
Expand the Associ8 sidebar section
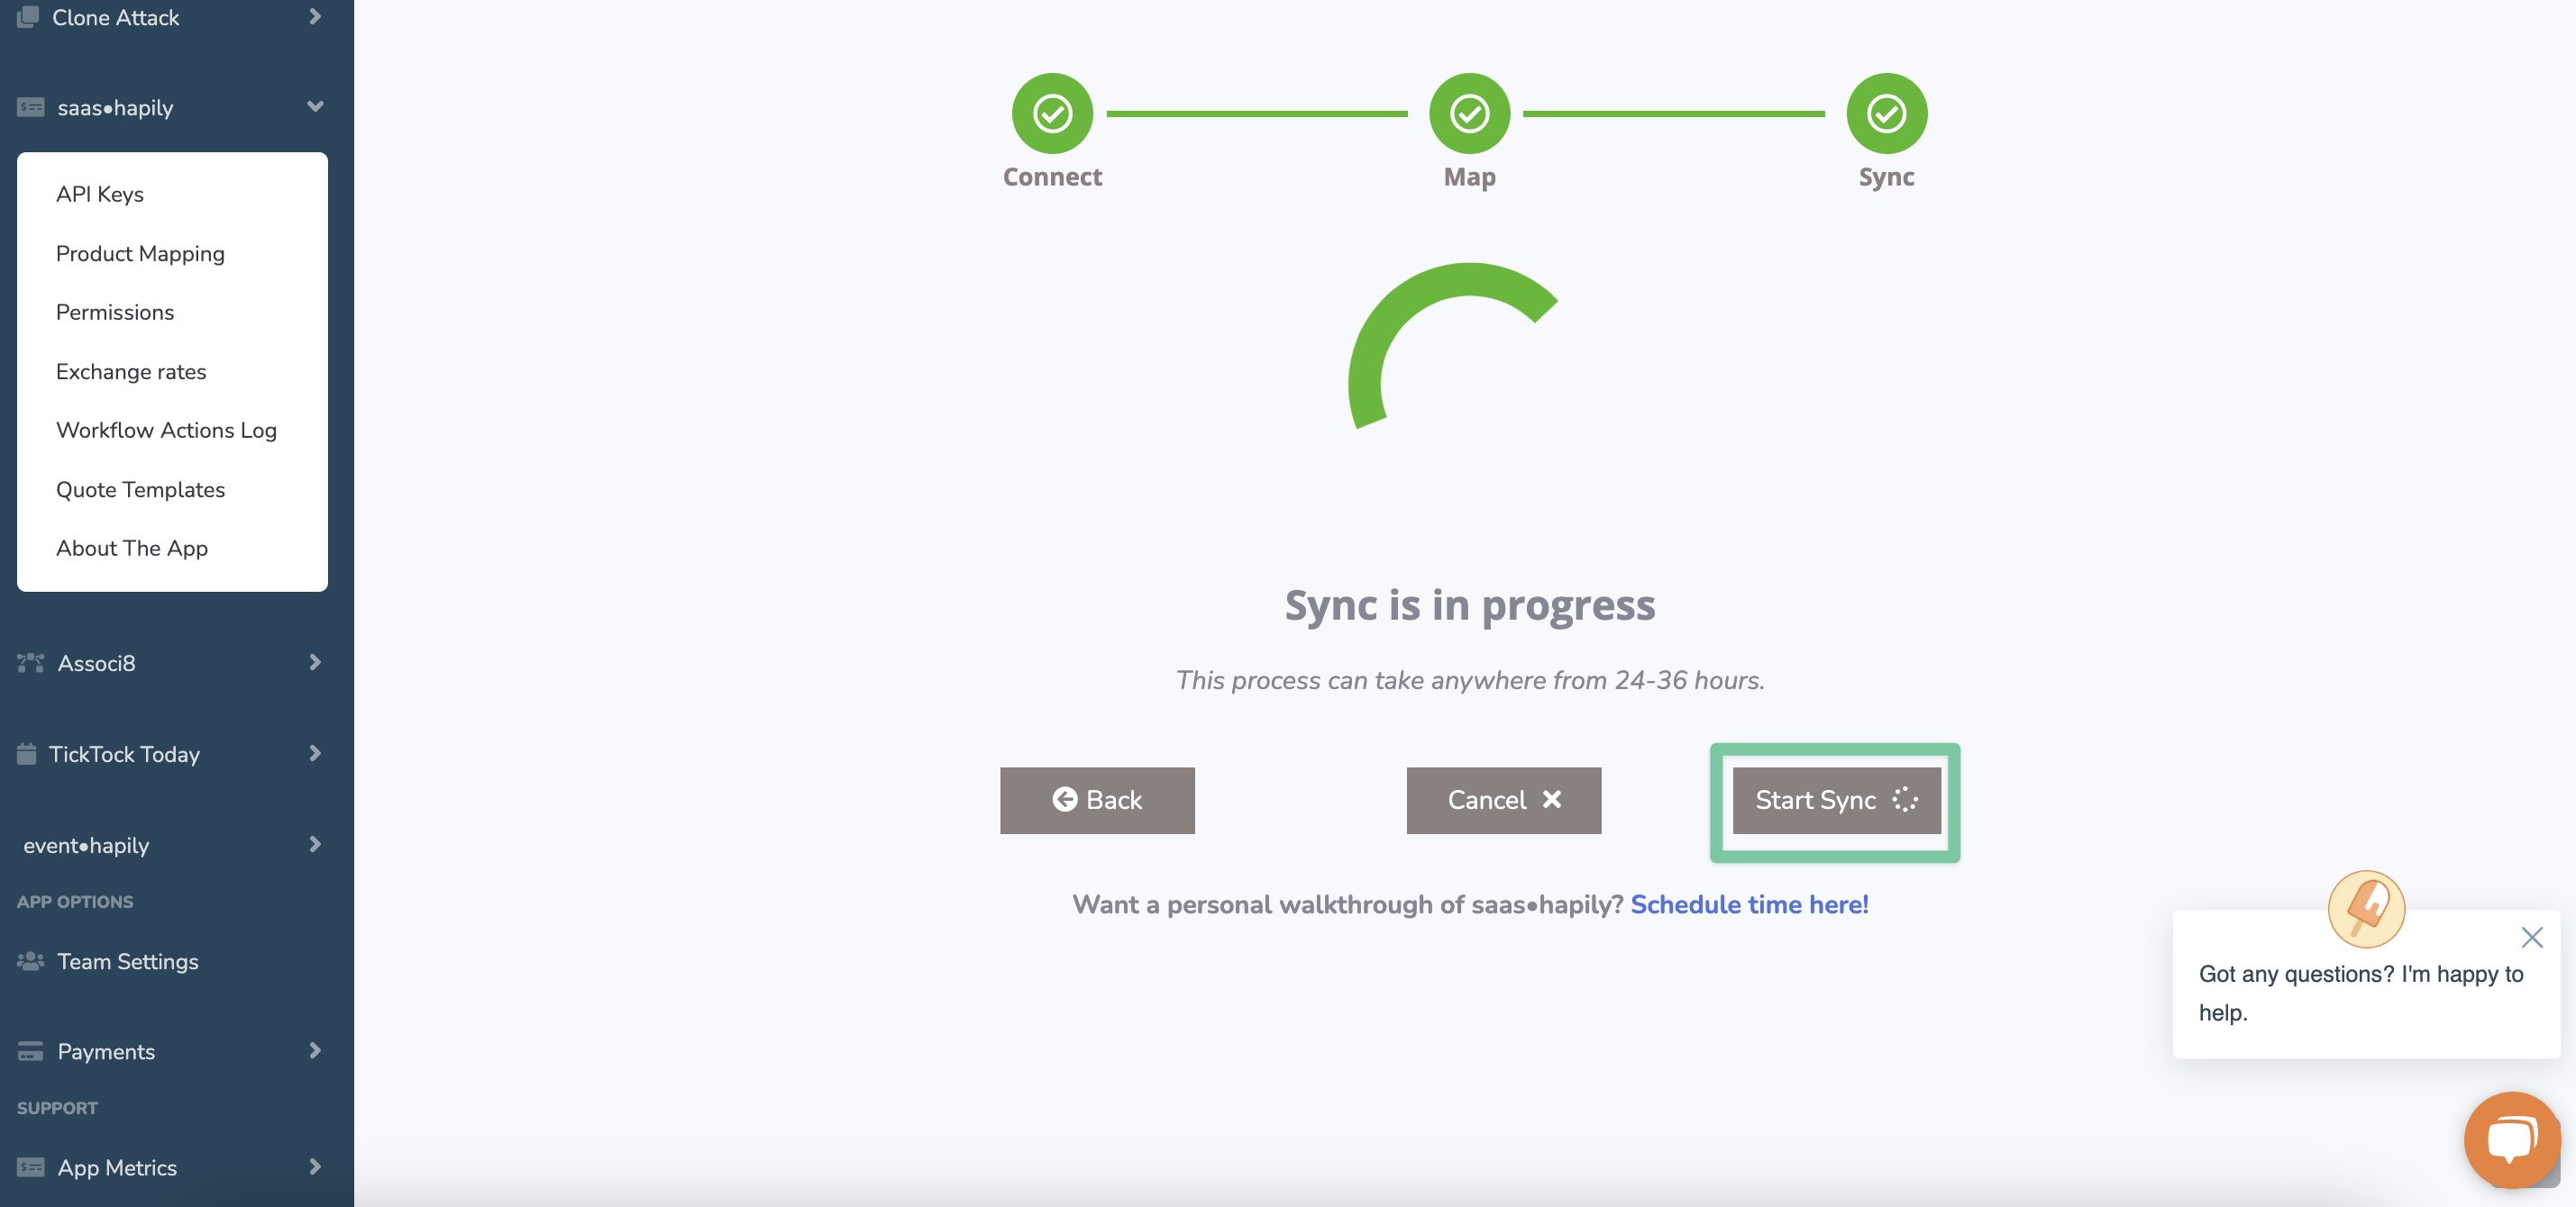pos(315,662)
